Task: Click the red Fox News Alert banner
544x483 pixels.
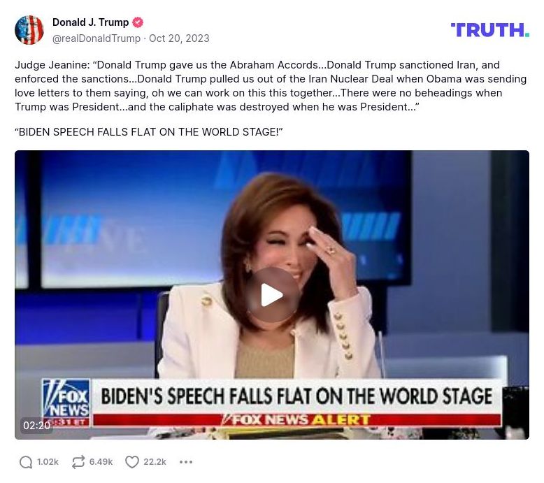Action: point(297,420)
